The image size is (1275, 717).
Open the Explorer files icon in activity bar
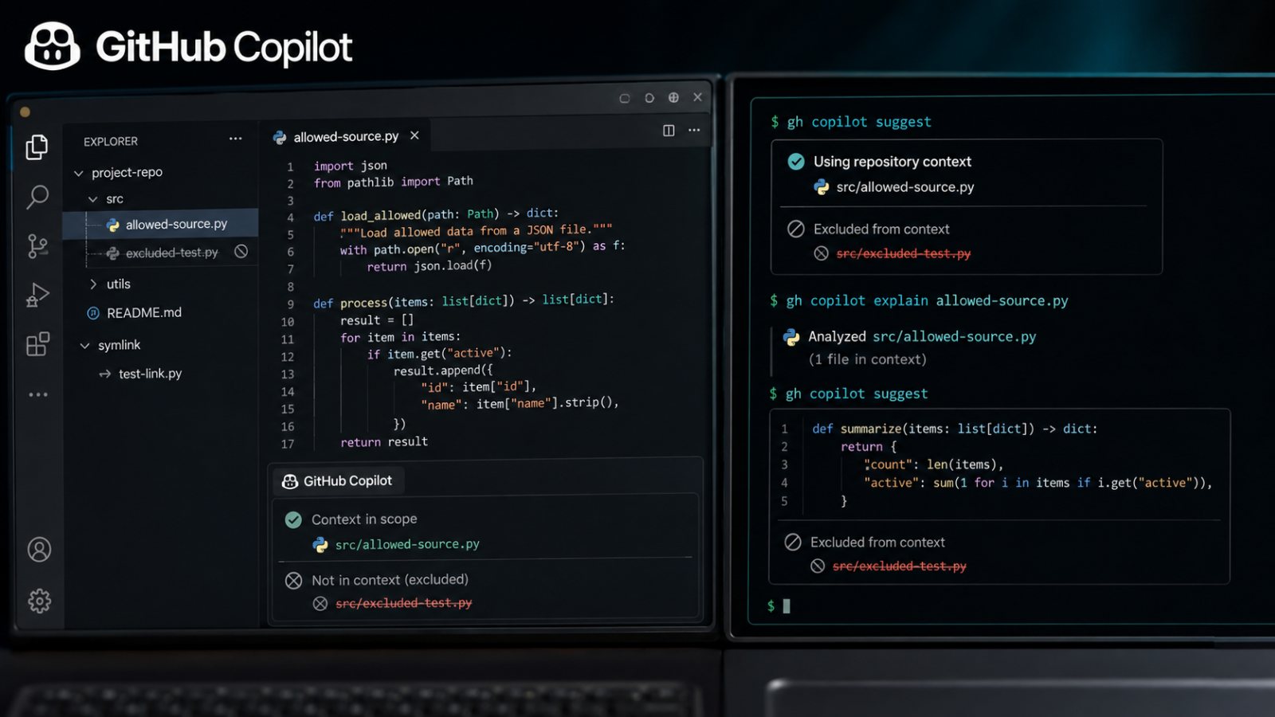pyautogui.click(x=37, y=147)
